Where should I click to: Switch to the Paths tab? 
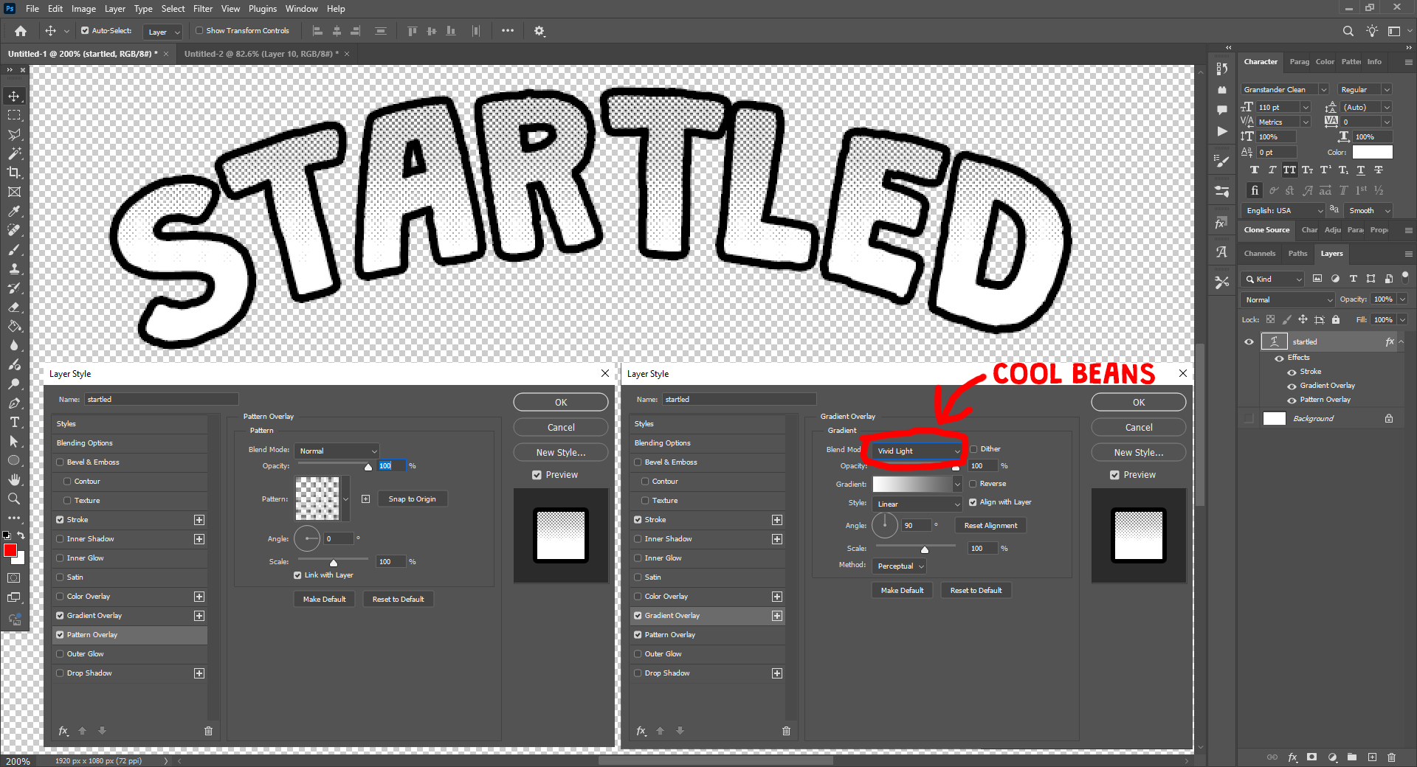click(1297, 253)
